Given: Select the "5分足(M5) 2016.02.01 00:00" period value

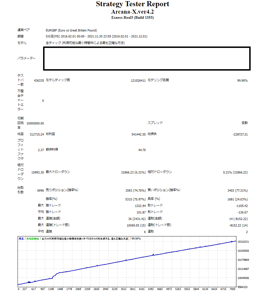Looking at the screenshot, I should pos(65,36).
